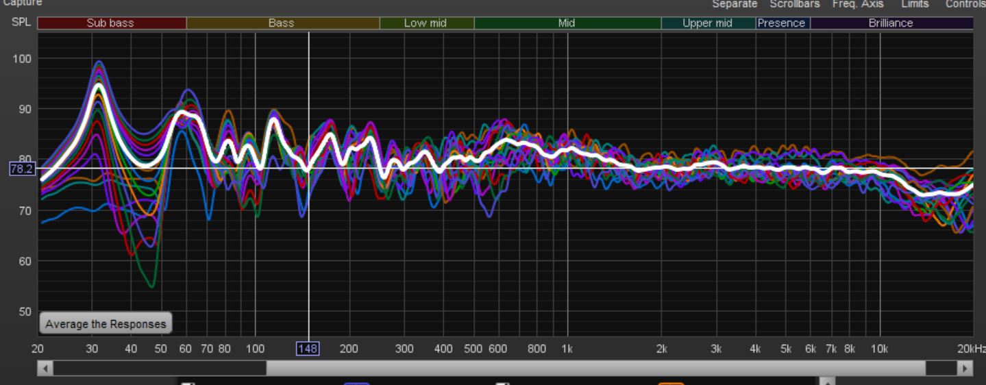Select the Sub bass frequency band
Viewport: 986px width, 385px height.
(111, 23)
